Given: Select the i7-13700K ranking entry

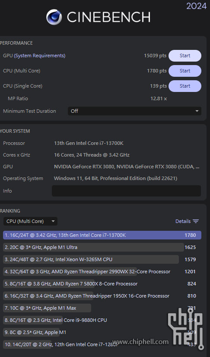Looking at the screenshot, I should (x=102, y=235).
